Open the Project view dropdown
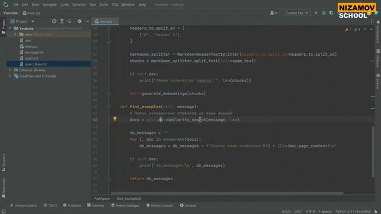Screen dimensions: 381x214 point(22,21)
